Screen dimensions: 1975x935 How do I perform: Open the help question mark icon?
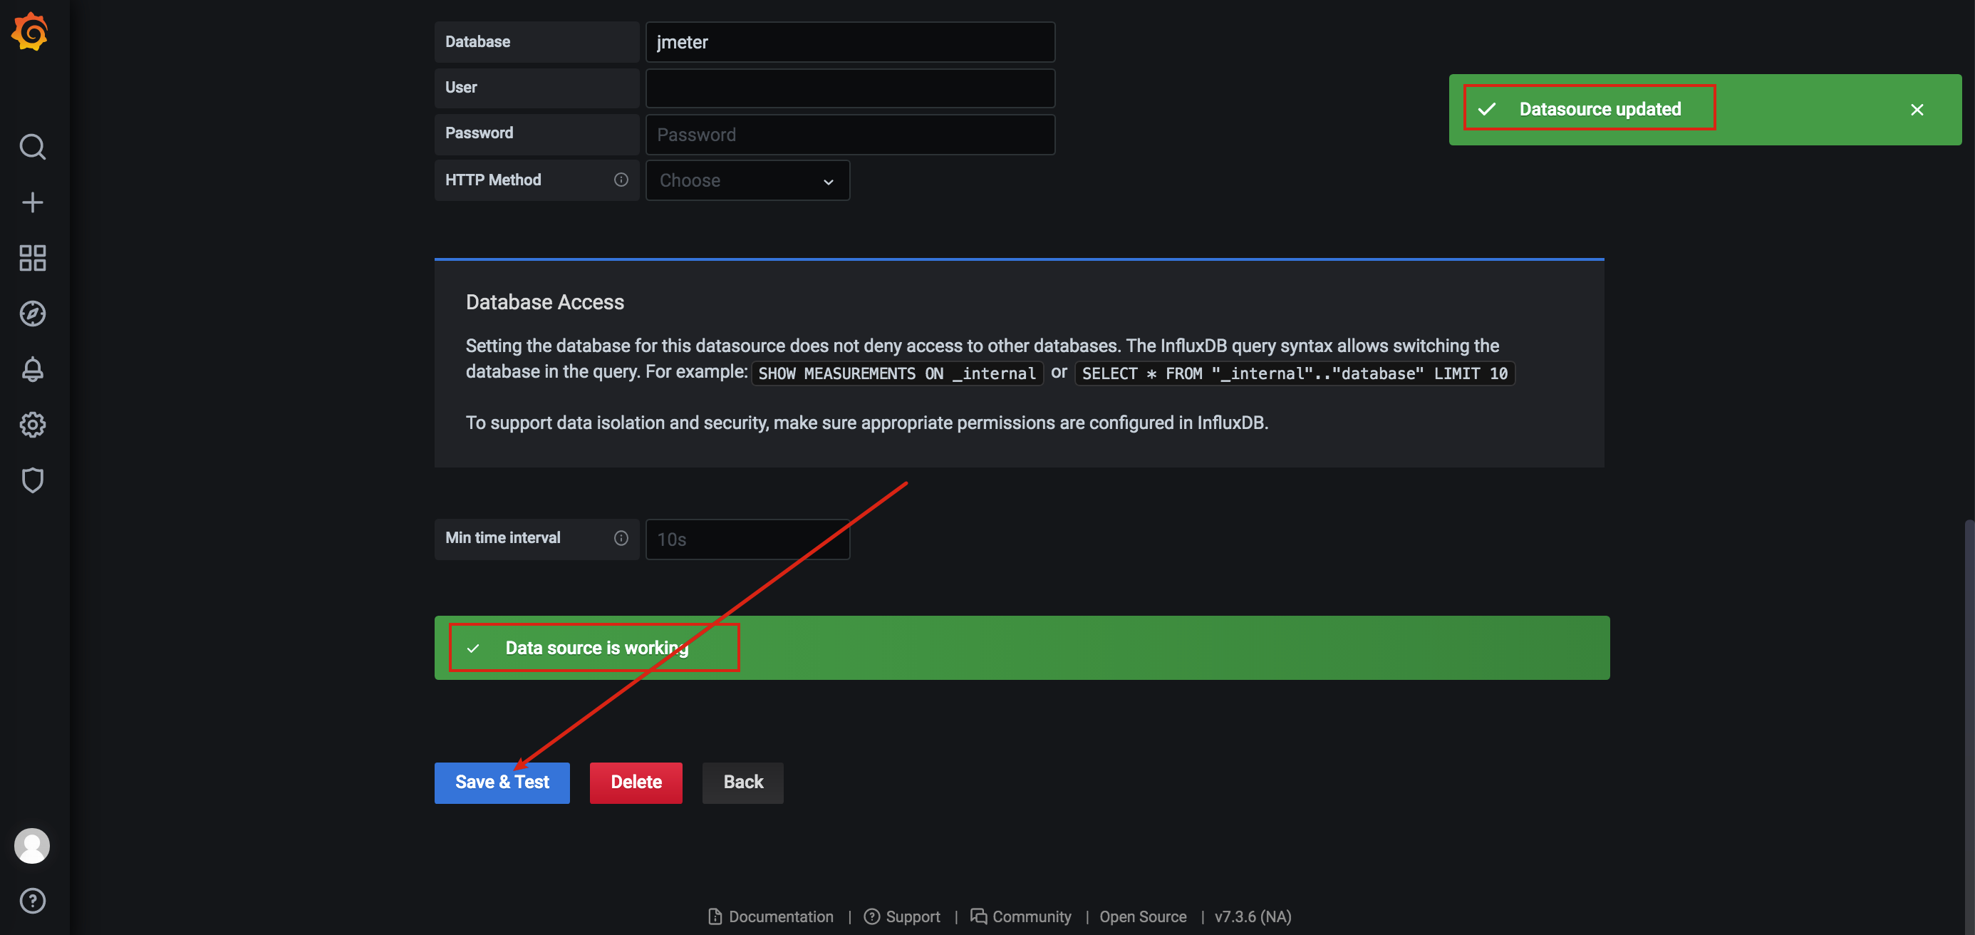pos(32,901)
